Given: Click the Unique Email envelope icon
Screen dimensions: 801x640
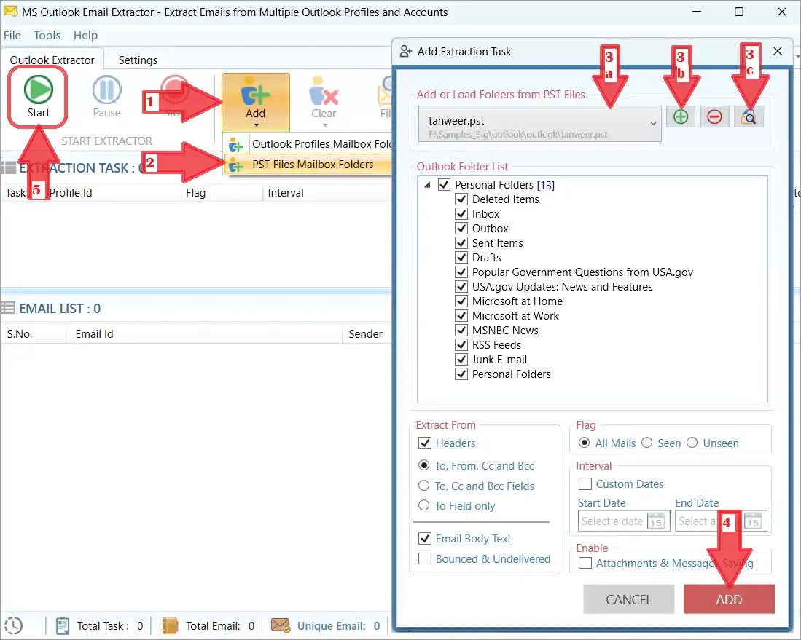Looking at the screenshot, I should click(x=281, y=625).
